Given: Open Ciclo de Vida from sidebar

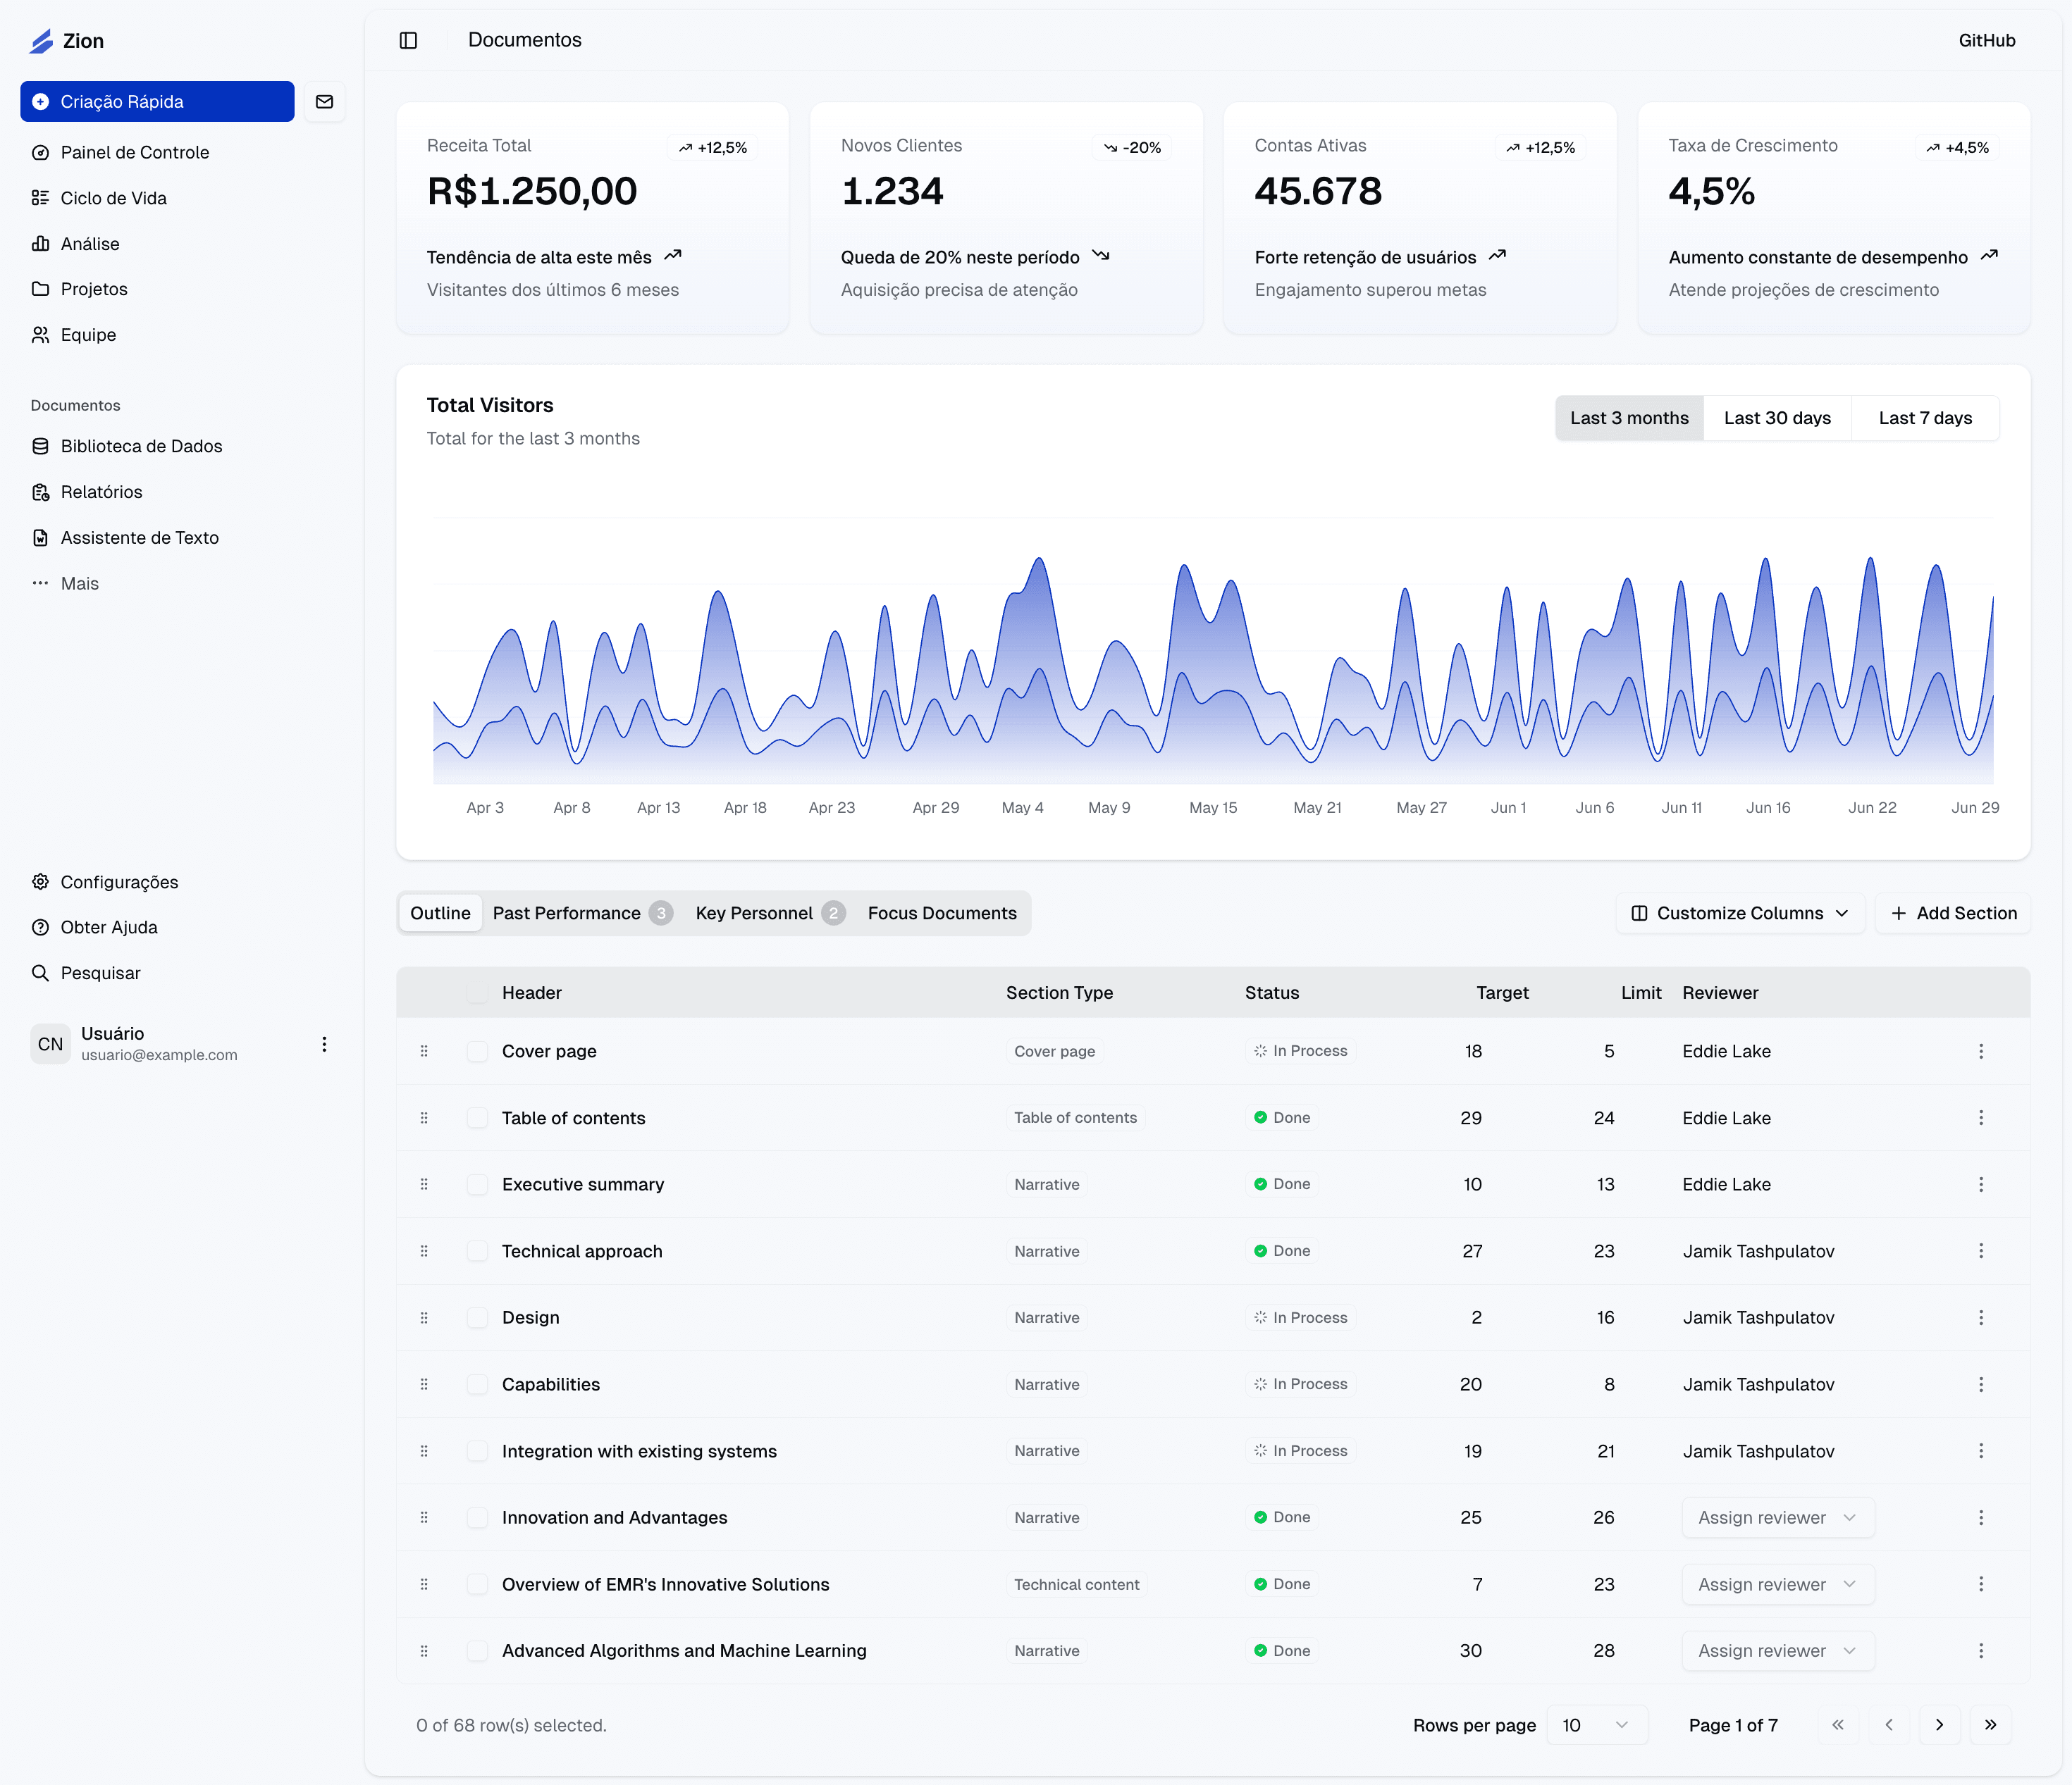Looking at the screenshot, I should (x=113, y=198).
